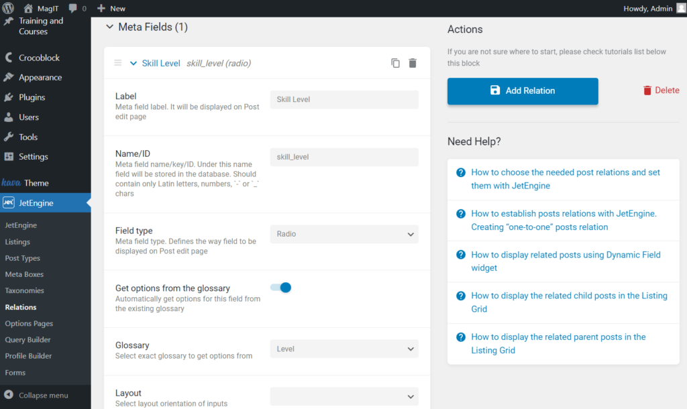Image resolution: width=687 pixels, height=409 pixels.
Task: Click the Crocoblock sidebar icon
Action: tap(9, 58)
